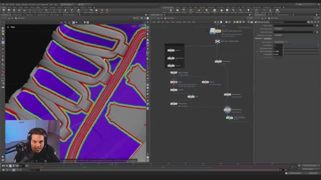Click the Distance Threshold slider
This screenshot has width=321, height=180.
301,51
